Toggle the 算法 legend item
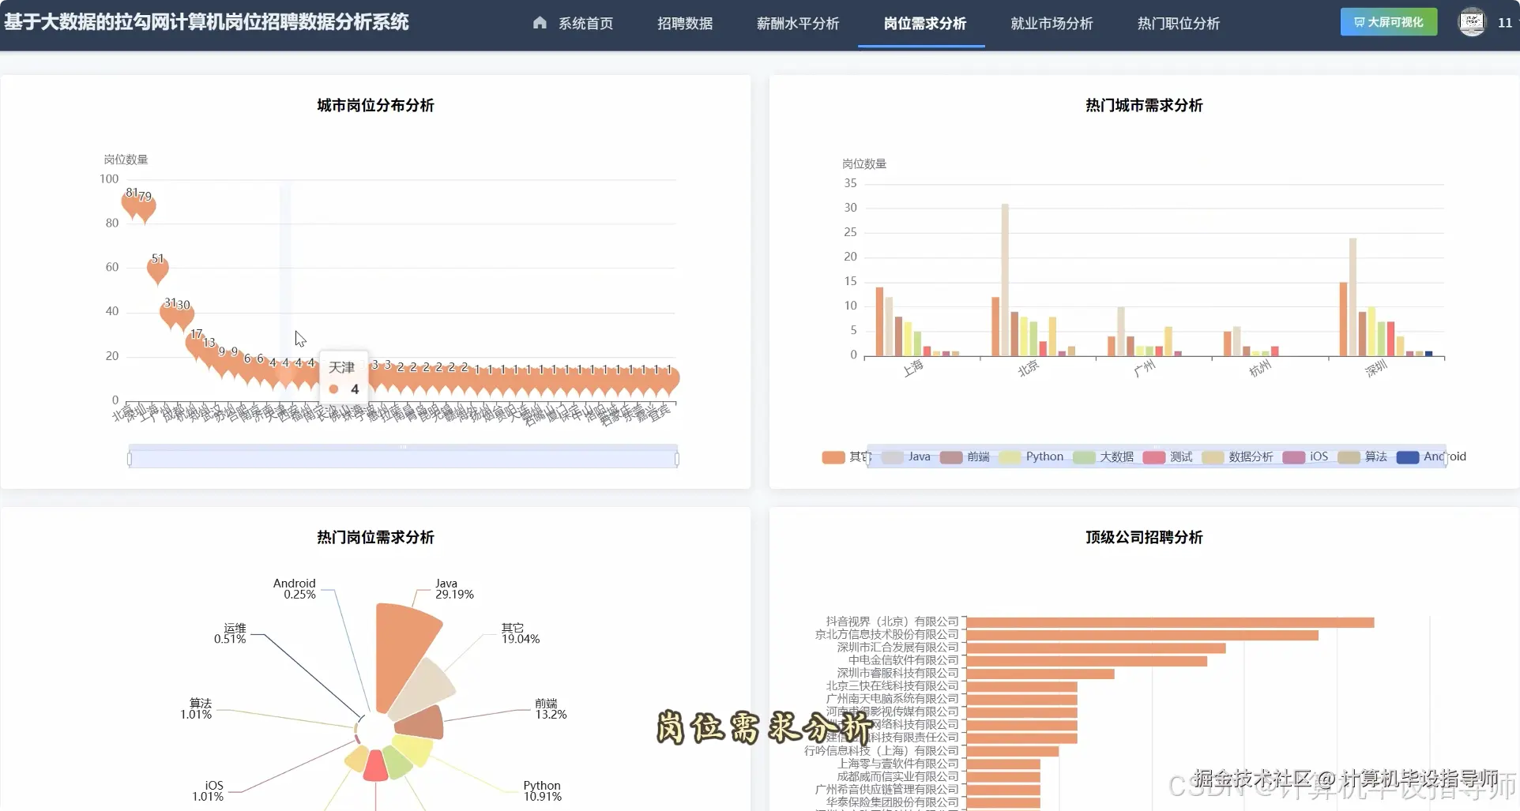This screenshot has height=811, width=1520. coord(1363,457)
